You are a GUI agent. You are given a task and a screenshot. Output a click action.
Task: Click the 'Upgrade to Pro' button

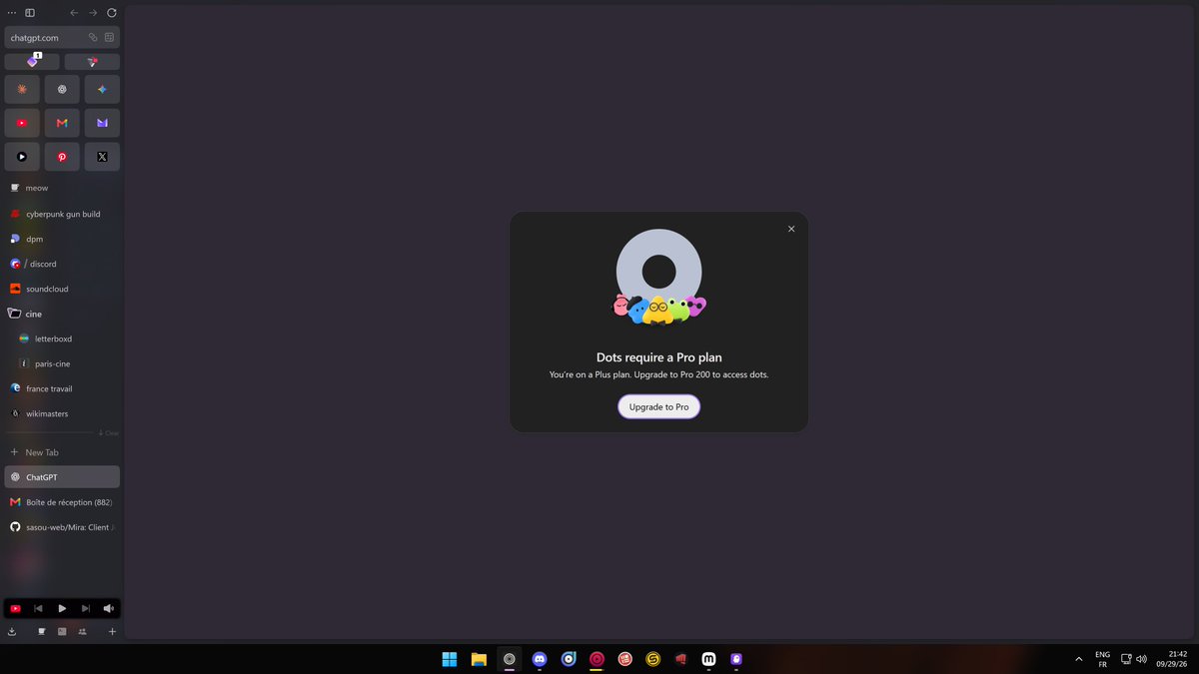658,406
